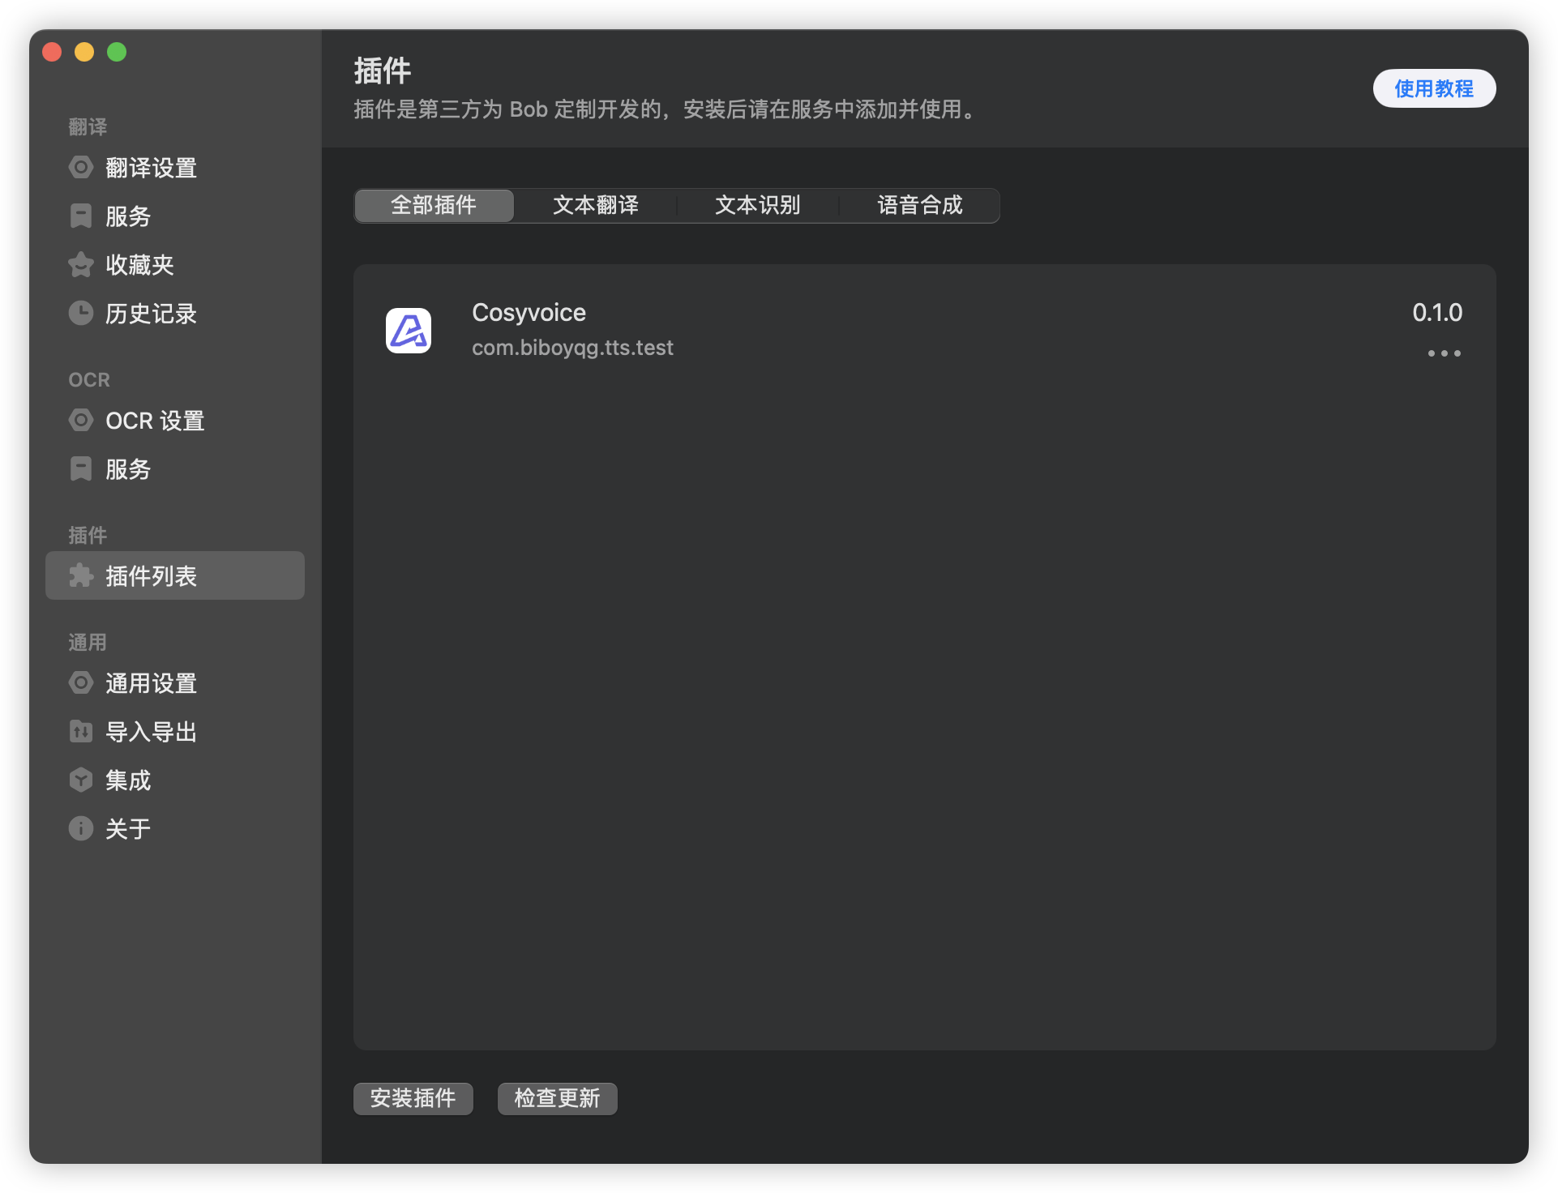Click the 安装插件 button

tap(413, 1098)
